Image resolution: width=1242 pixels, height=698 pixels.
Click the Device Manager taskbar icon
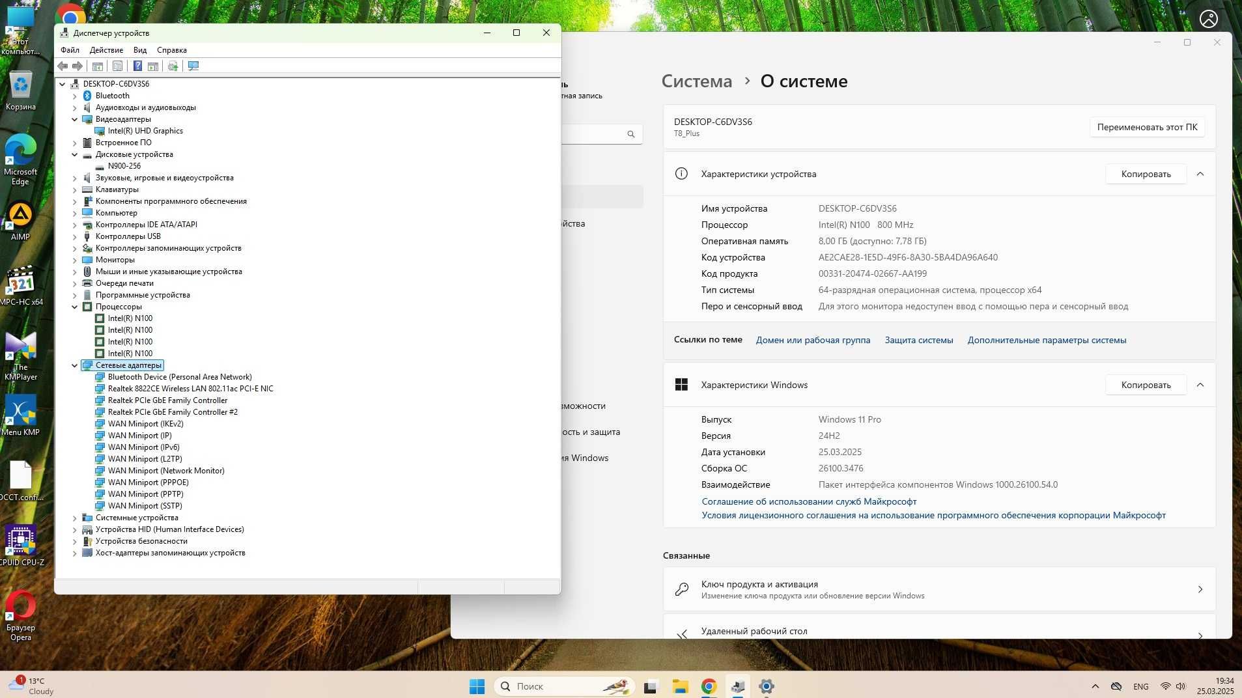tap(738, 686)
